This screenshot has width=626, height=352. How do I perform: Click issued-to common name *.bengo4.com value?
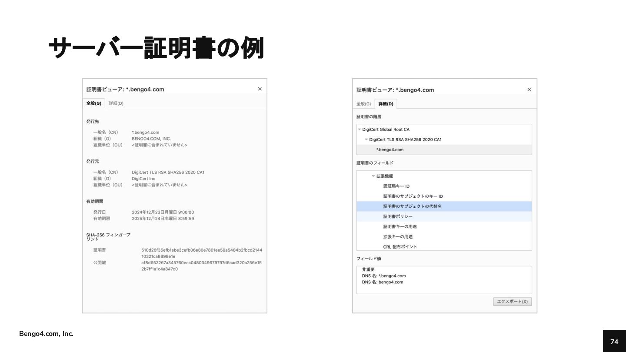[x=146, y=132]
